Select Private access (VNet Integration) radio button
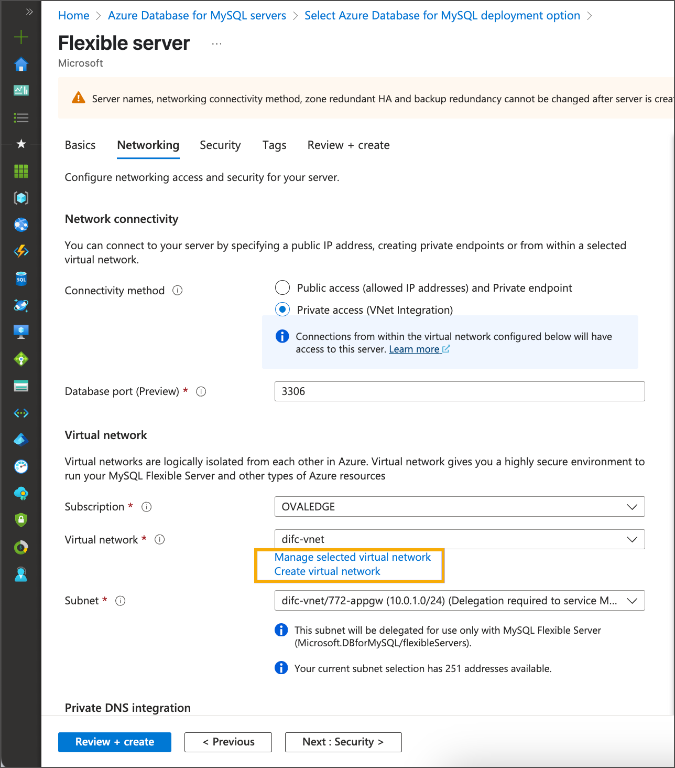 click(282, 310)
